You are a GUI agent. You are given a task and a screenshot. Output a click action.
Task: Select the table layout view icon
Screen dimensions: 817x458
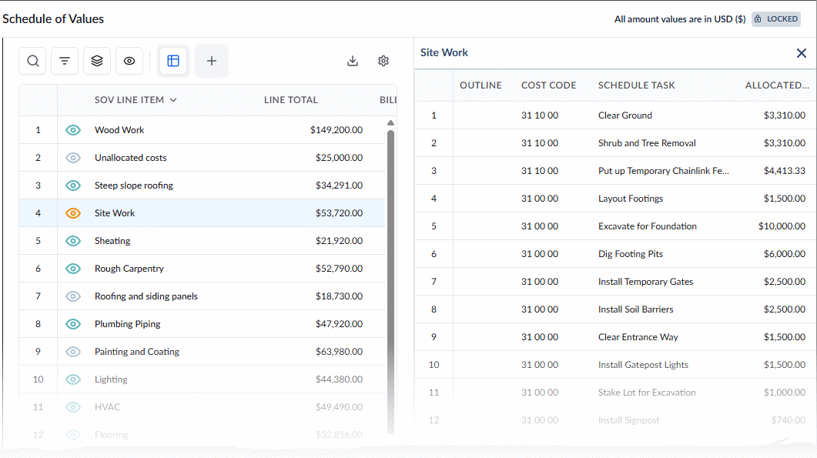coord(173,61)
